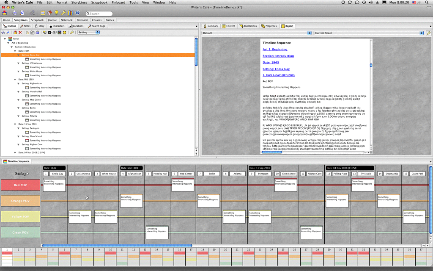Image resolution: width=433 pixels, height=271 pixels.
Task: Open the wrench preferences icon in the toolbar
Action: (64, 13)
